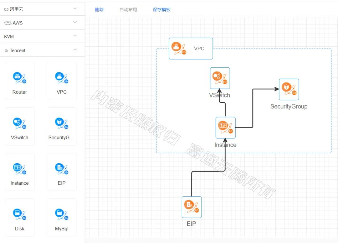338x243 pixels.
Task: Click the VSwitch label in palette
Action: click(20, 138)
